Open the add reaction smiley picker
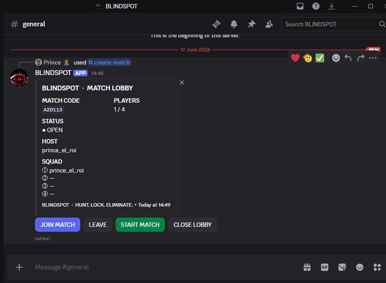The height and width of the screenshot is (283, 386). [336, 58]
